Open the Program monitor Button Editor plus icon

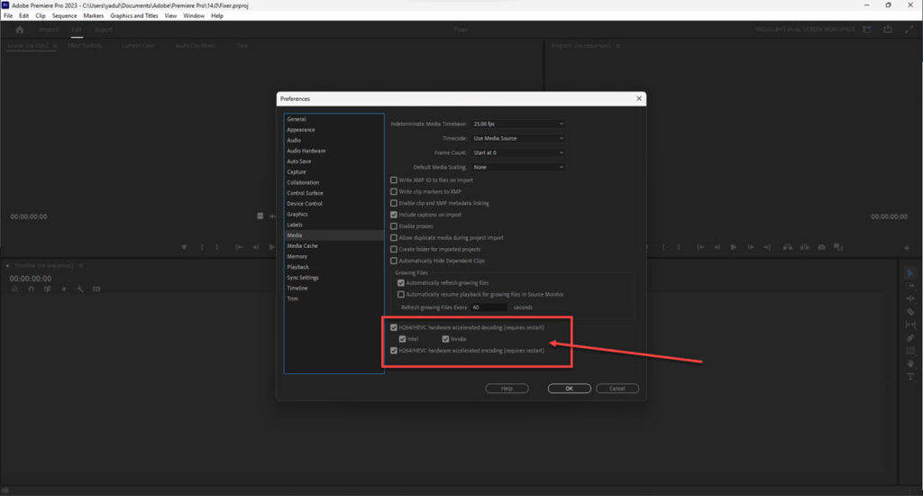click(907, 248)
